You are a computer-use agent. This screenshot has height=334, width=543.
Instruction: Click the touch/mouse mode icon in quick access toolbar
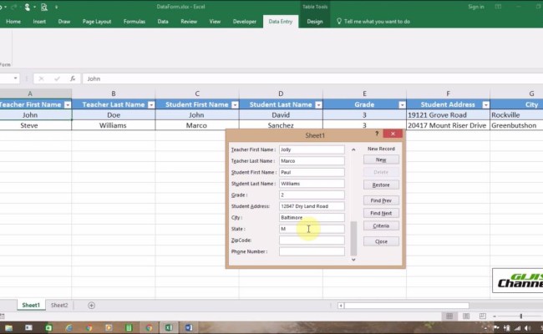click(28, 7)
